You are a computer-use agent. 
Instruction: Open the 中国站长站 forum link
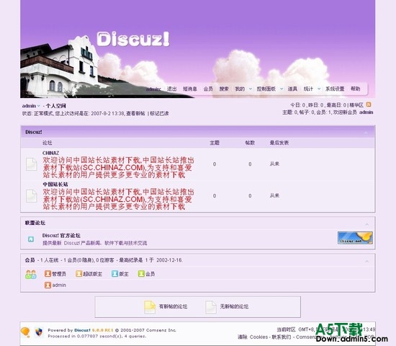coord(55,185)
